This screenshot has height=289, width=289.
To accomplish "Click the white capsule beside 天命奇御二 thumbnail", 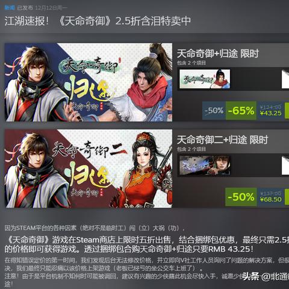I will click(285, 165).
